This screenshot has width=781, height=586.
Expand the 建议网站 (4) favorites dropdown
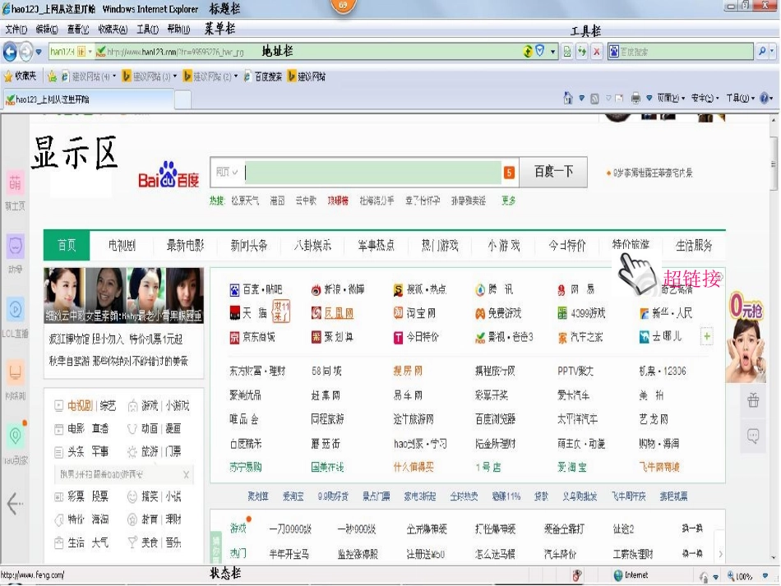(x=114, y=76)
